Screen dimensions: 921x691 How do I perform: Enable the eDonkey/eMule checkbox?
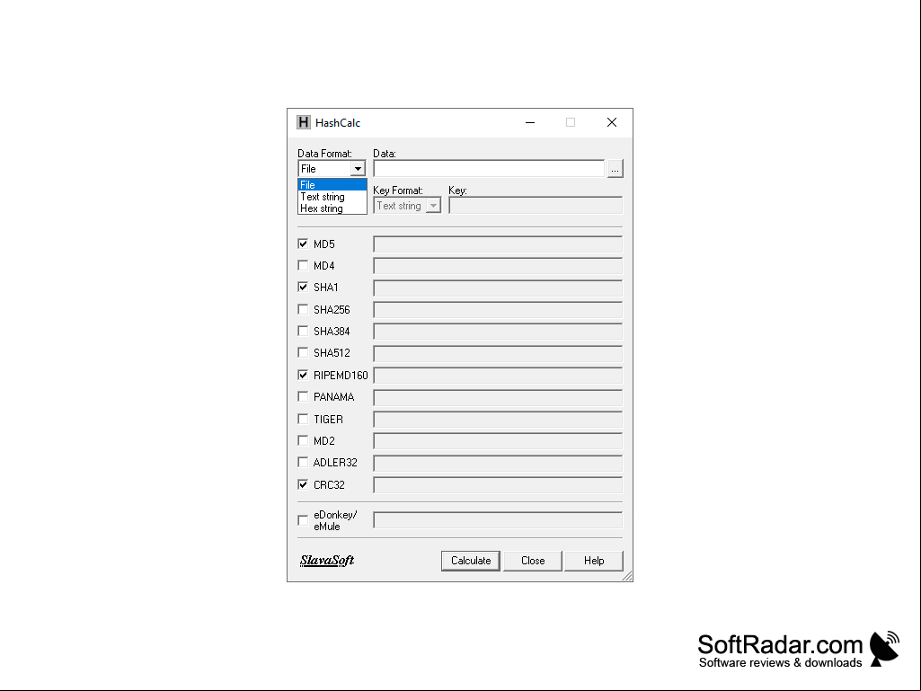click(x=303, y=520)
